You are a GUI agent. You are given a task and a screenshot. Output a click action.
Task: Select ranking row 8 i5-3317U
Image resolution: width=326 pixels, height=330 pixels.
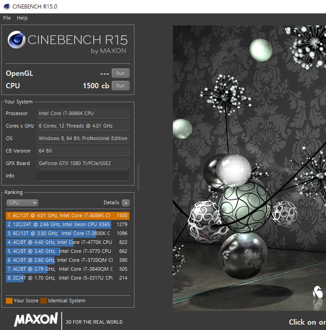coord(67,278)
